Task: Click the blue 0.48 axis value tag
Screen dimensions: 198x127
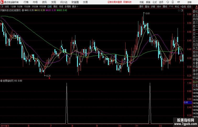Action: pos(188,102)
